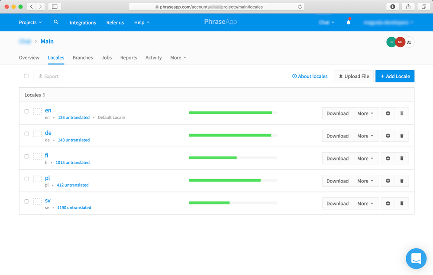This screenshot has width=433, height=275.
Task: Download the en locale file
Action: [337, 113]
